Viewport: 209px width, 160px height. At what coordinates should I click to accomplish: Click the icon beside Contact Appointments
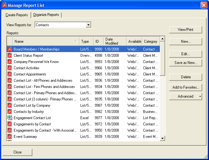(x=10, y=74)
